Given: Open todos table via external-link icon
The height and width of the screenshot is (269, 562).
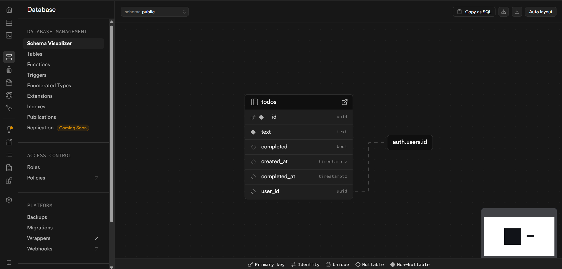Looking at the screenshot, I should click(345, 102).
